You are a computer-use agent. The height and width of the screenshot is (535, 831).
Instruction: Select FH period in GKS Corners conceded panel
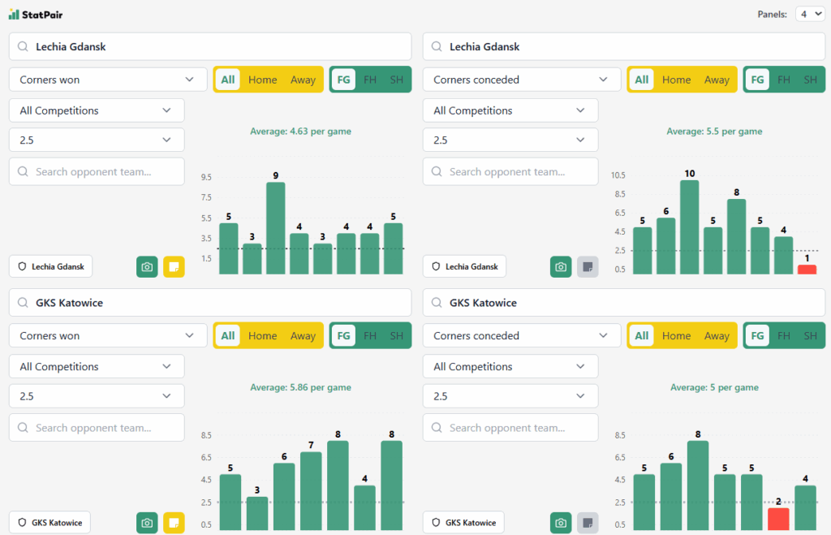[x=784, y=335]
